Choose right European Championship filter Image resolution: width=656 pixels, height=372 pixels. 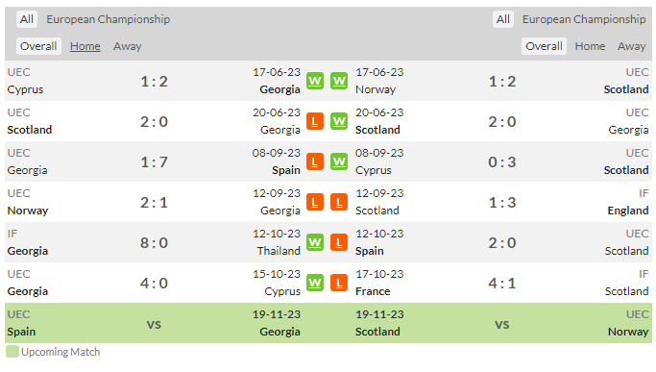tap(584, 19)
